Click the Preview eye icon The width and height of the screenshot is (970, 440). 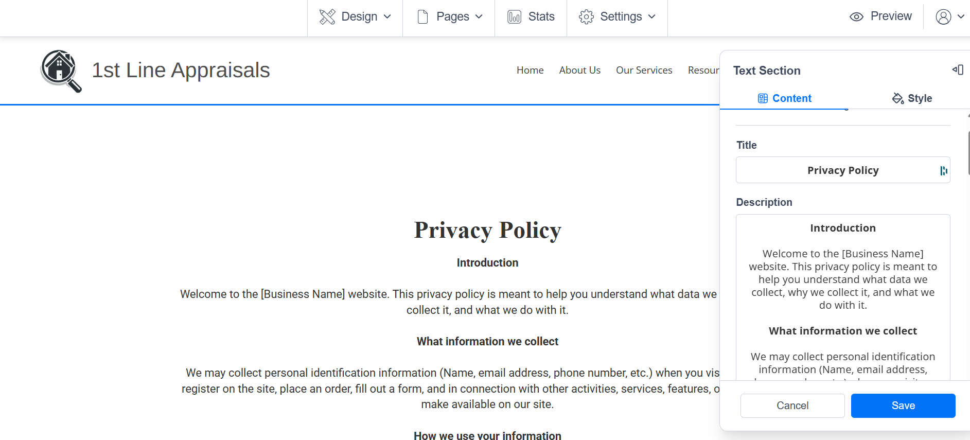pos(856,17)
